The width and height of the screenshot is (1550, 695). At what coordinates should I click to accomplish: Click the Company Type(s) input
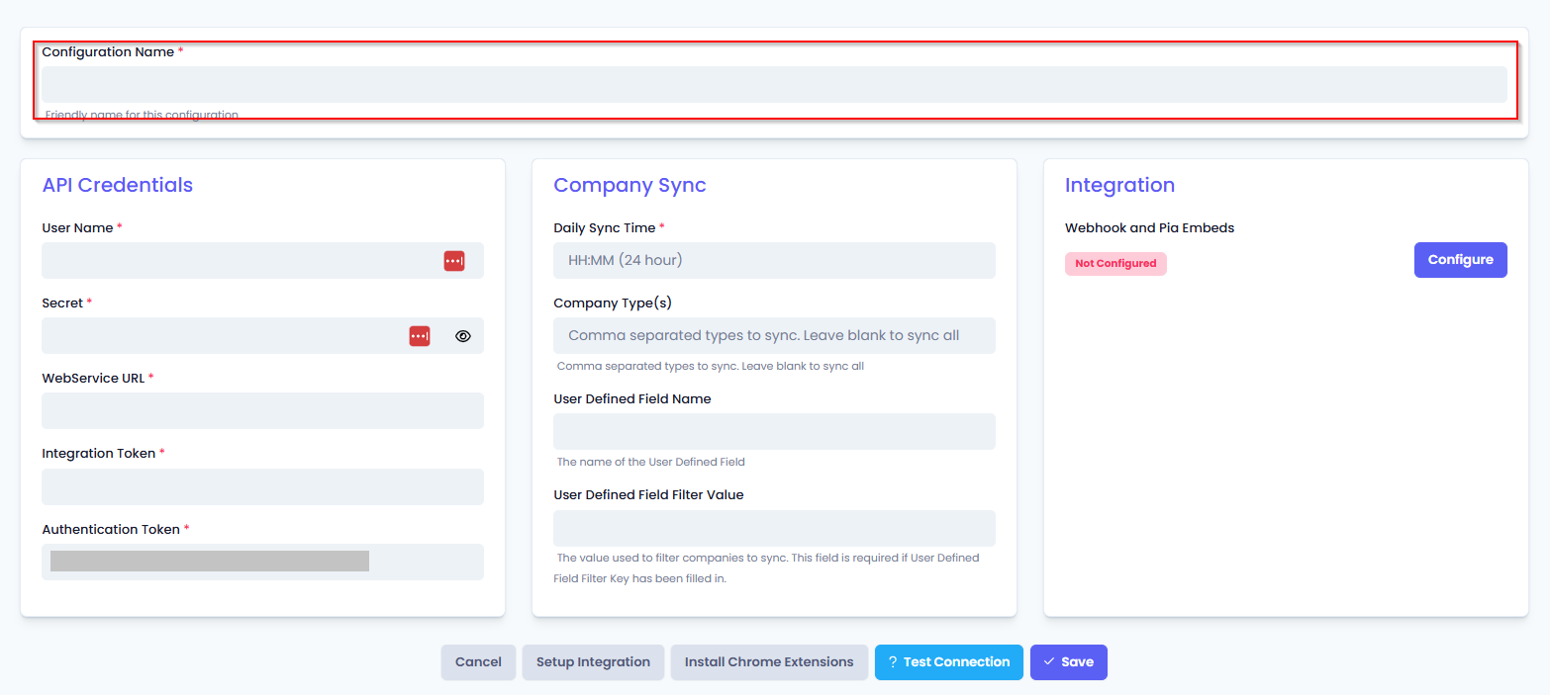click(773, 336)
